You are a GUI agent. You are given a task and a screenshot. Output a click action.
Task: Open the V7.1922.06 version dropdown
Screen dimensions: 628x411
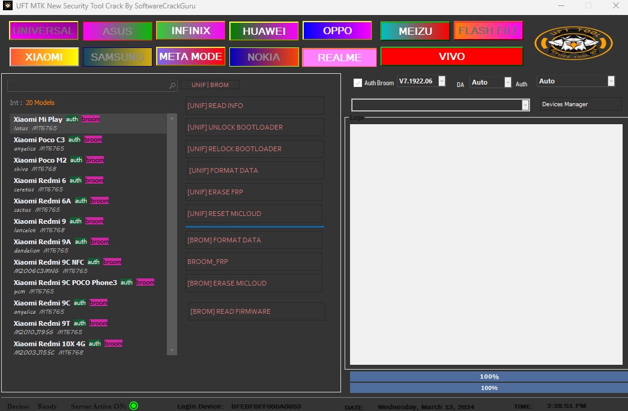coord(442,81)
